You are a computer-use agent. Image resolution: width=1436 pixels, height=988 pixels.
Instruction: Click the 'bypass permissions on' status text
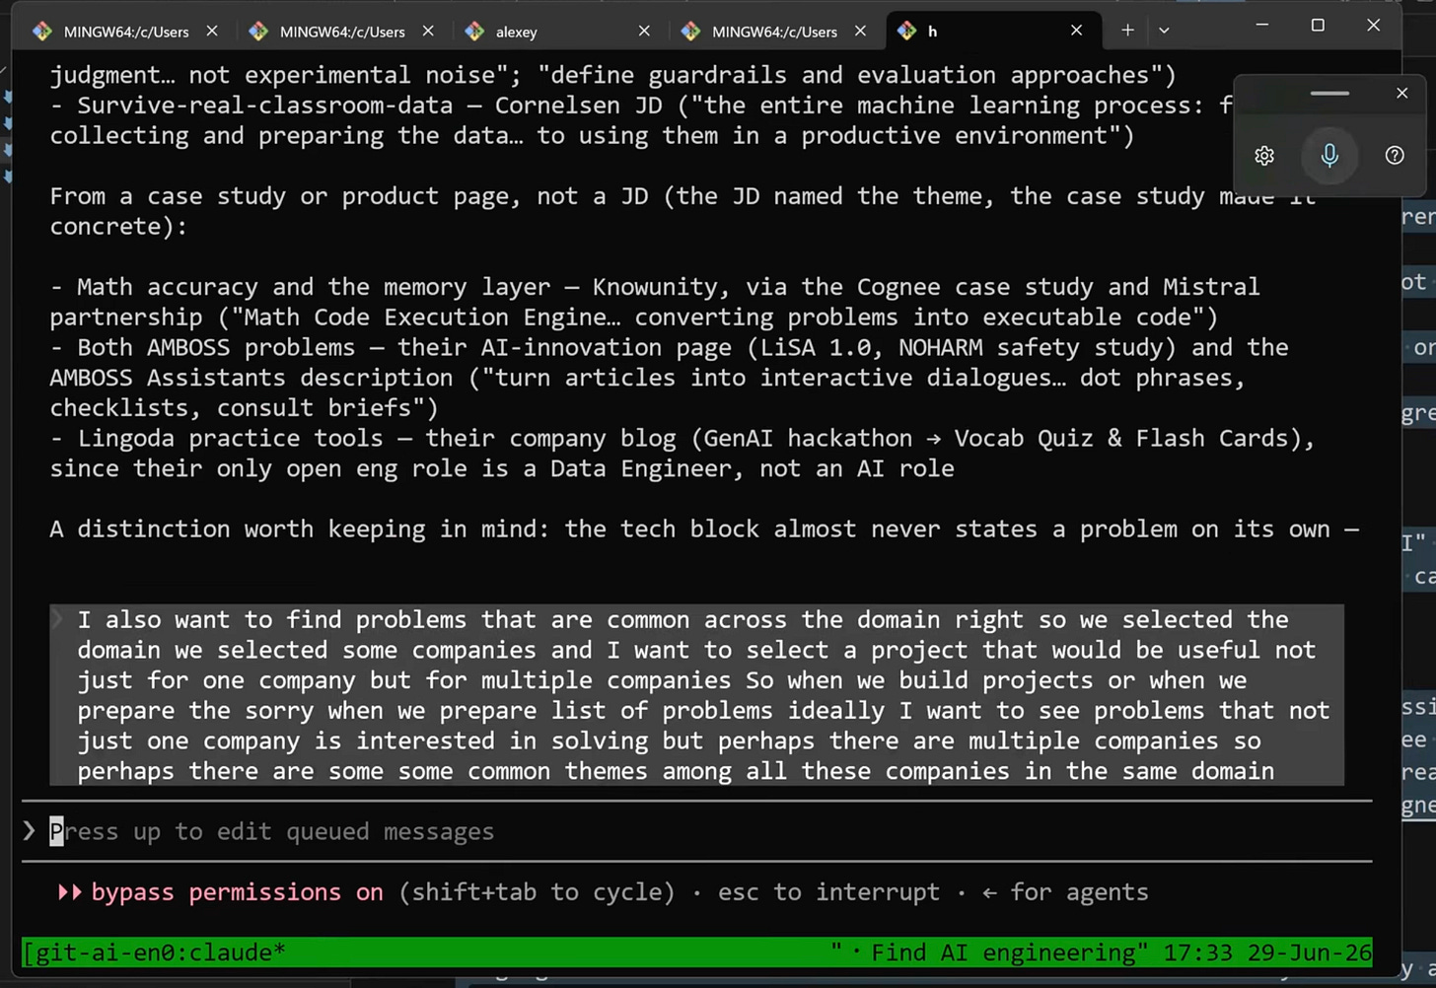[237, 892]
